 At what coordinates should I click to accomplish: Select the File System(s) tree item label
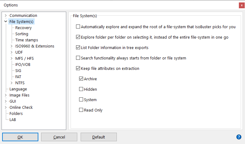pos(21,21)
